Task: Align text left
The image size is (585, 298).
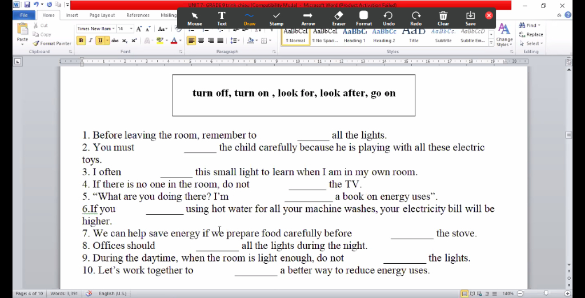Action: coord(191,41)
